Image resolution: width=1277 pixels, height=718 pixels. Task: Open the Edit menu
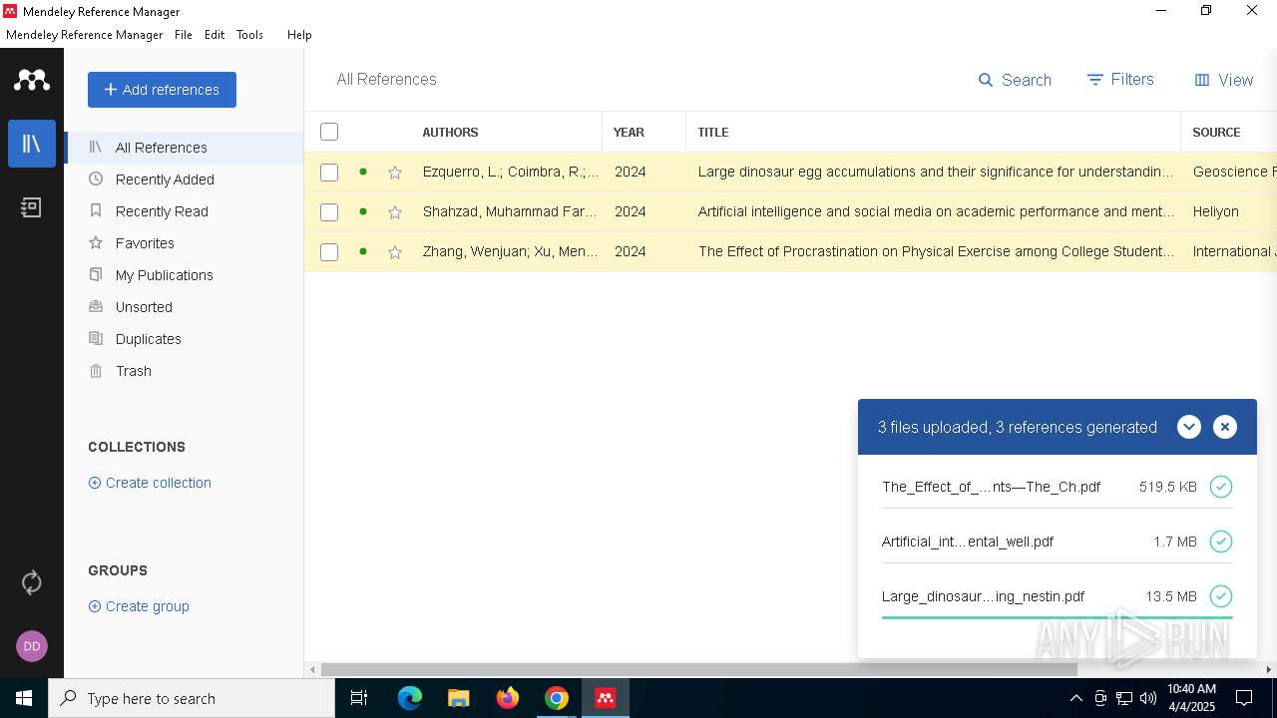pyautogui.click(x=214, y=35)
